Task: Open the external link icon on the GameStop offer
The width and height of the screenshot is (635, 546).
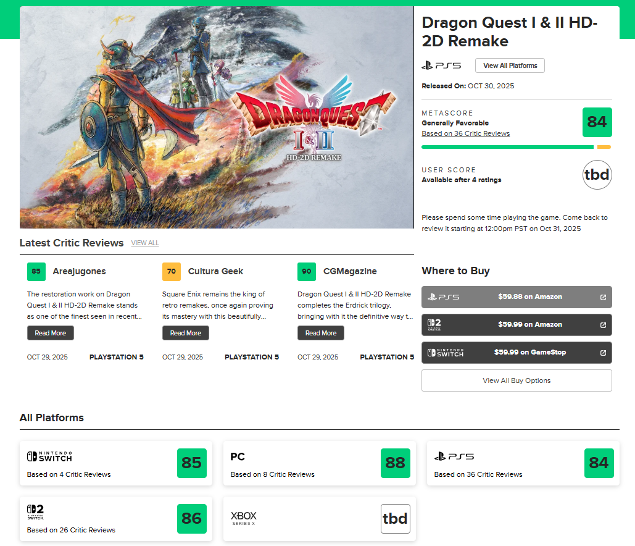Action: pos(603,353)
